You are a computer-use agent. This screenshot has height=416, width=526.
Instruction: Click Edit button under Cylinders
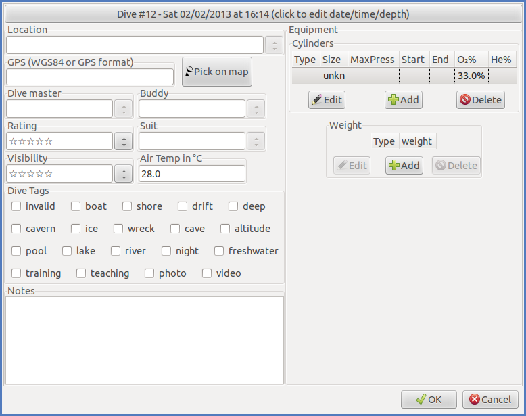[x=327, y=99]
